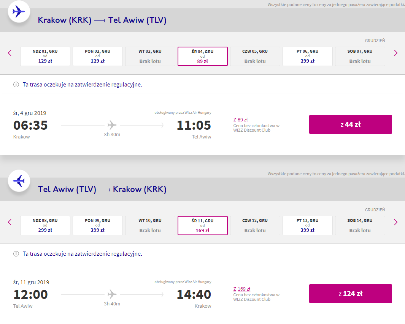Show next return dates with right arrow
This screenshot has width=405, height=324.
click(395, 222)
